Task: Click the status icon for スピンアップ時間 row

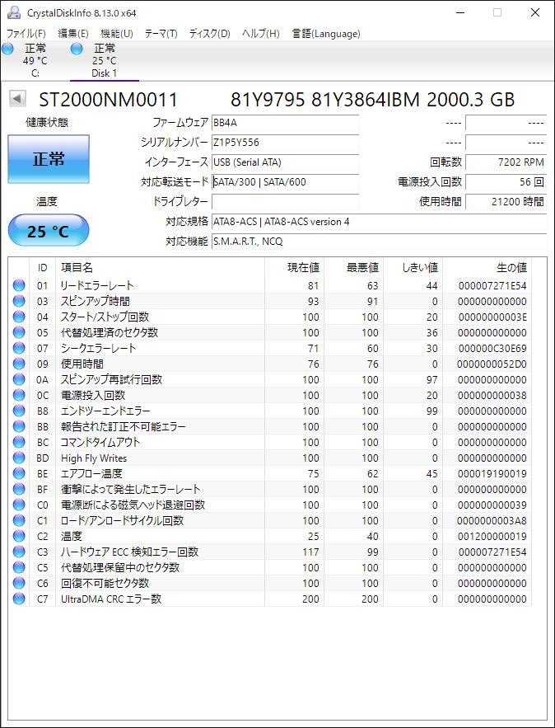Action: (x=19, y=301)
